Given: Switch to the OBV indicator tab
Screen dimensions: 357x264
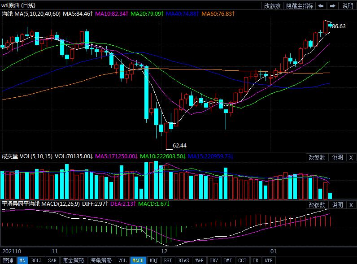Looking at the screenshot, I should (x=214, y=260).
